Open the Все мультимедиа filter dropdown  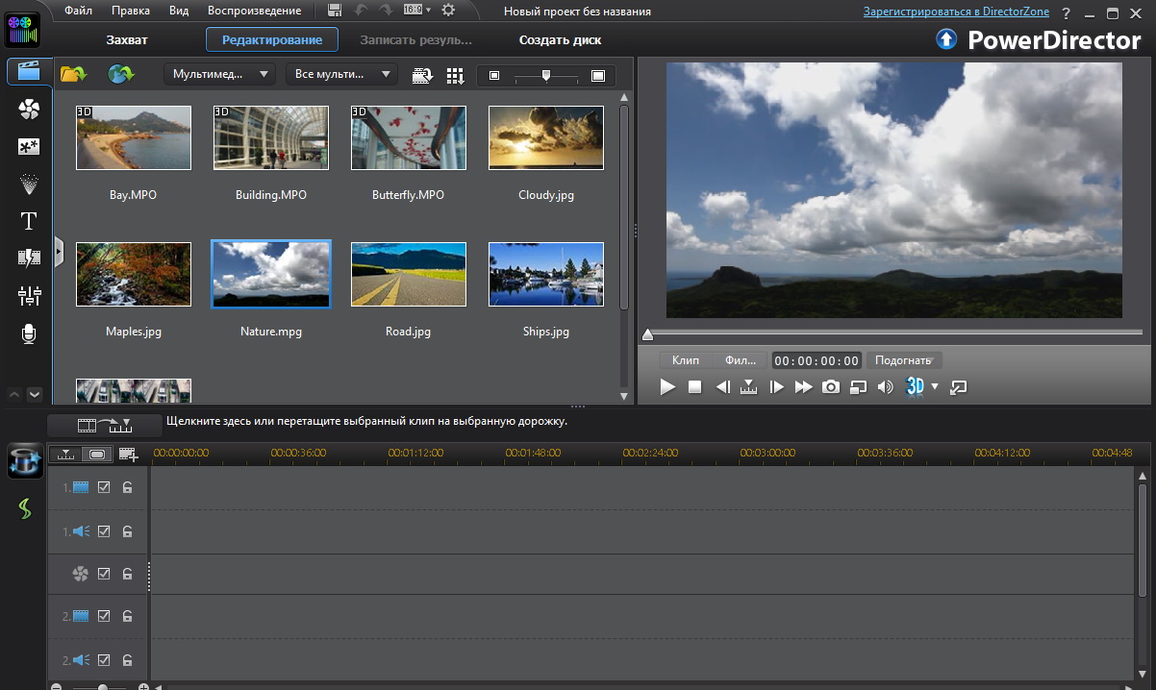point(341,74)
